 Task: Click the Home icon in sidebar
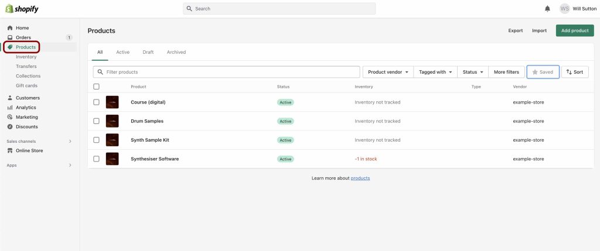pyautogui.click(x=10, y=28)
